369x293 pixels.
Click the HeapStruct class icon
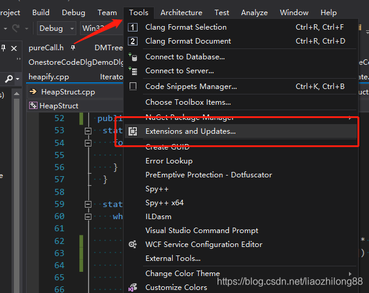tap(33, 105)
